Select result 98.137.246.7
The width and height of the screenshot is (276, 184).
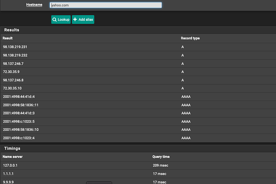click(13, 64)
